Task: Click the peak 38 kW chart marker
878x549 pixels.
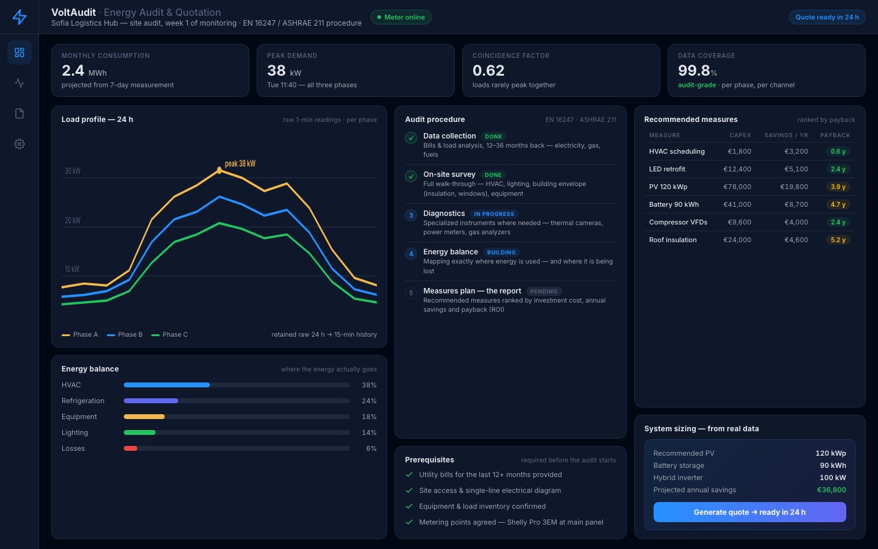Action: tap(220, 171)
